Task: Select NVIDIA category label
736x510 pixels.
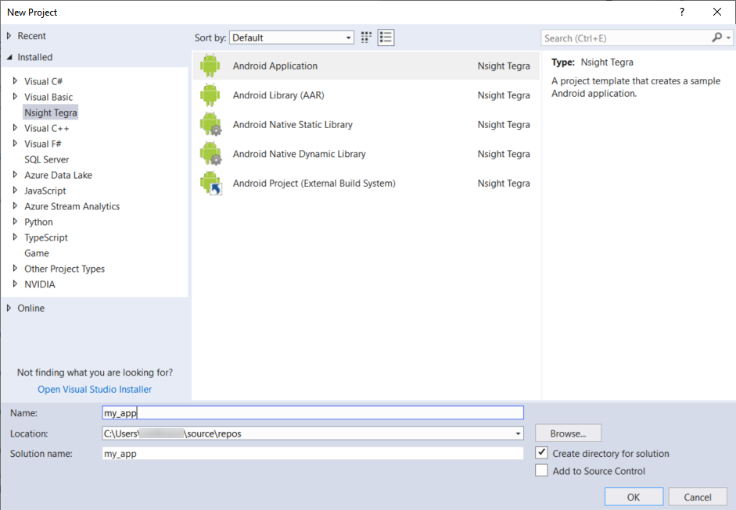Action: [40, 284]
